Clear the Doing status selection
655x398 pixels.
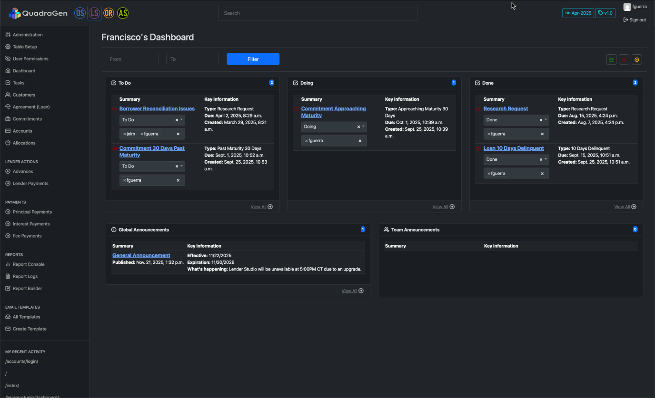358,127
